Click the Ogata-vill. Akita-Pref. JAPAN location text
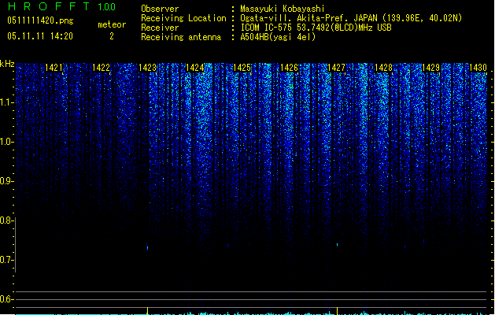 coord(351,18)
